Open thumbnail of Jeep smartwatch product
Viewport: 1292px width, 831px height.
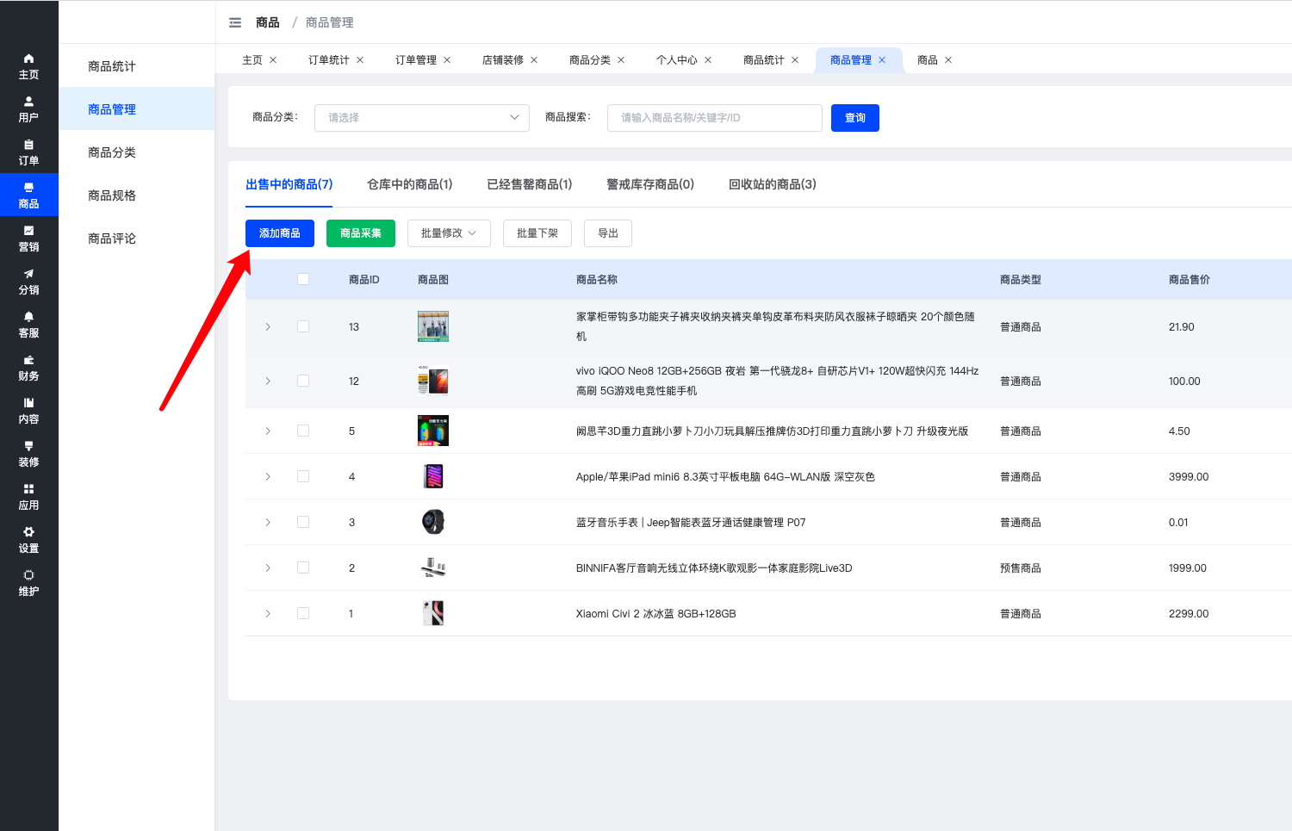pos(433,522)
